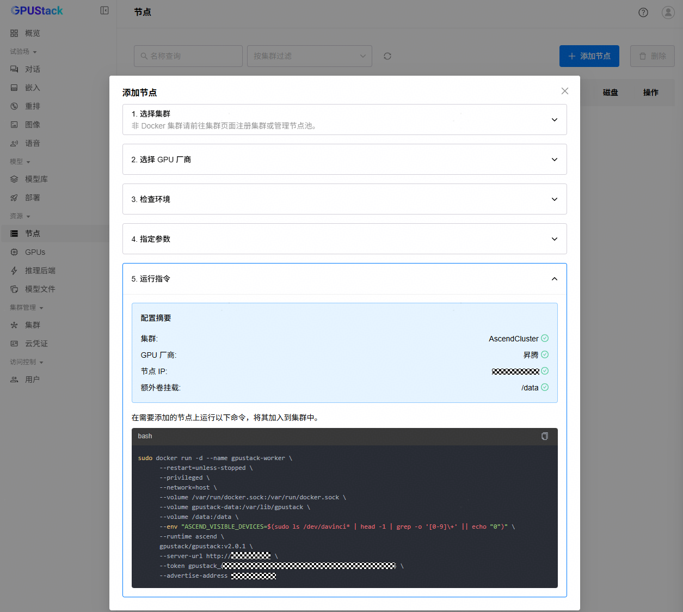Viewport: 683px width, 612px height.
Task: Open the 按集群过滤 dropdown
Action: [309, 56]
